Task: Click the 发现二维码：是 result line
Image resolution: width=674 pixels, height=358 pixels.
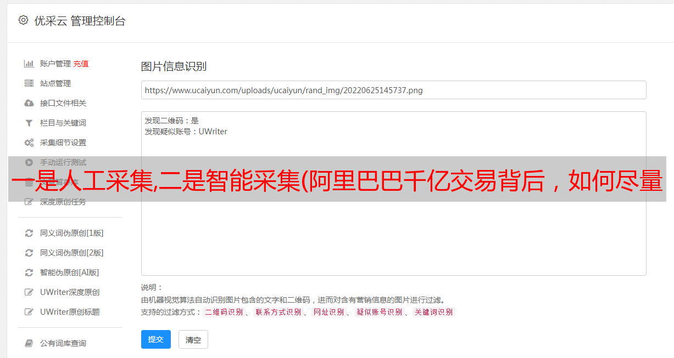Action: [171, 121]
